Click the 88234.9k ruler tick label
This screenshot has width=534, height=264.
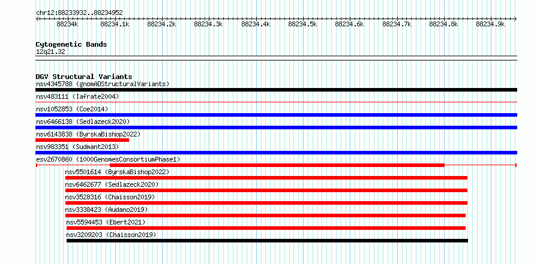490,24
